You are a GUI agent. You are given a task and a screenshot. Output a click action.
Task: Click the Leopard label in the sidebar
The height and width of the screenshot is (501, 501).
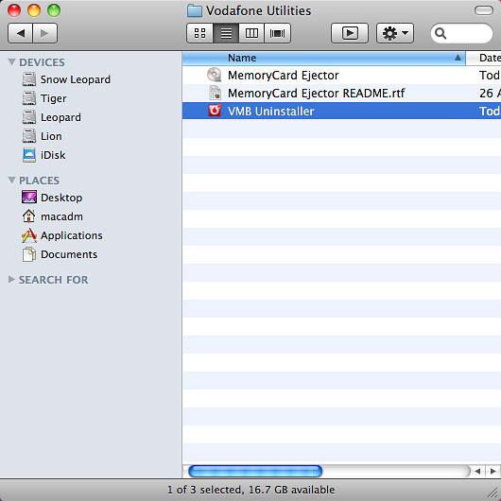60,117
